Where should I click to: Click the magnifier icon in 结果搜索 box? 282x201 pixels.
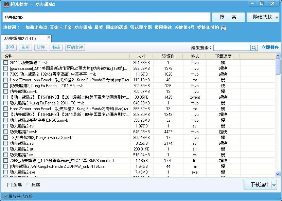click(254, 48)
